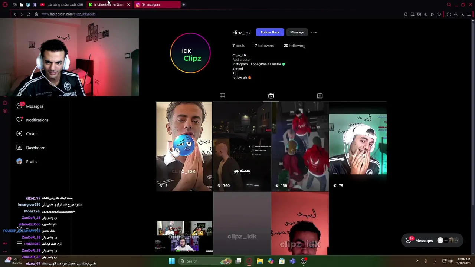Screen dimensions: 475x267
Task: Open the reel with 156 views
Action: [x=300, y=146]
